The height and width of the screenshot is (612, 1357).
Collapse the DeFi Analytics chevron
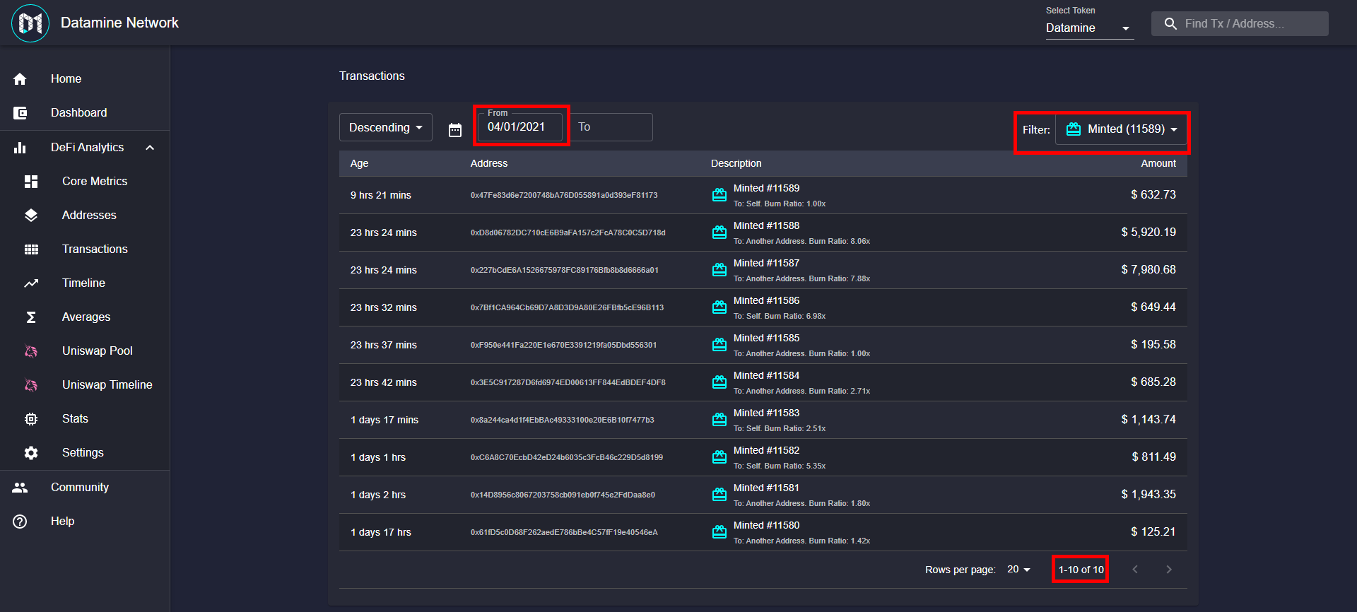tap(150, 148)
